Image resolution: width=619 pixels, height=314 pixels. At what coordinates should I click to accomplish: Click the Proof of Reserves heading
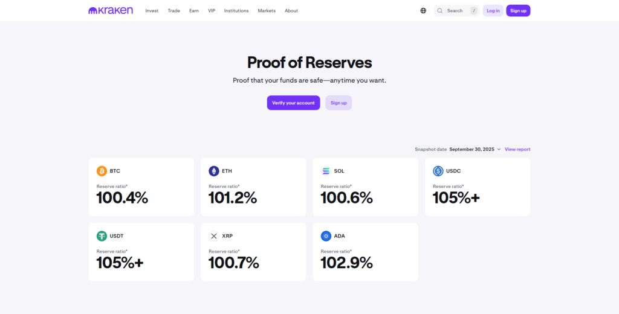[x=309, y=63]
